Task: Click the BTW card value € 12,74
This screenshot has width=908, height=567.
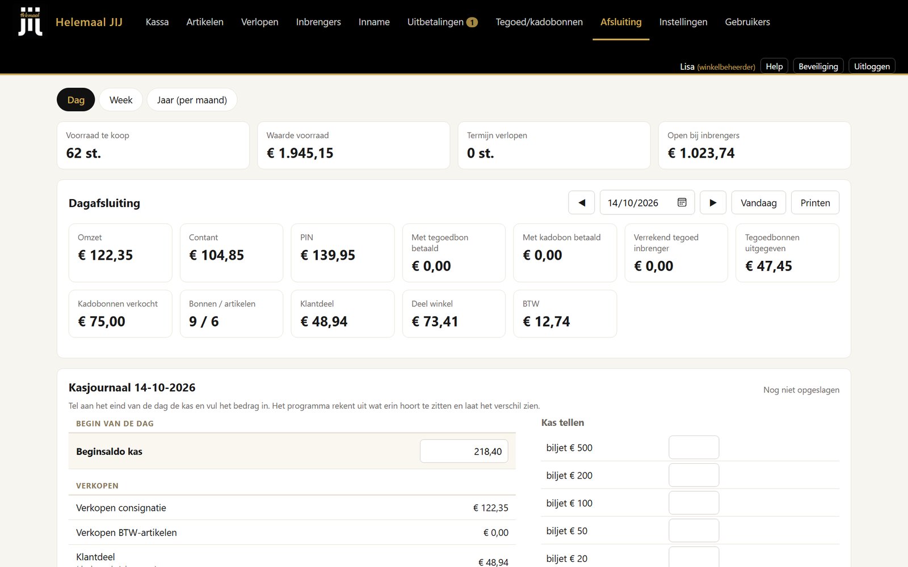Action: pos(546,321)
